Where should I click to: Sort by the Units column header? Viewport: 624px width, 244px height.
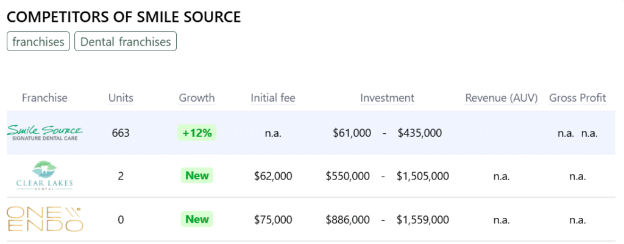click(x=121, y=98)
